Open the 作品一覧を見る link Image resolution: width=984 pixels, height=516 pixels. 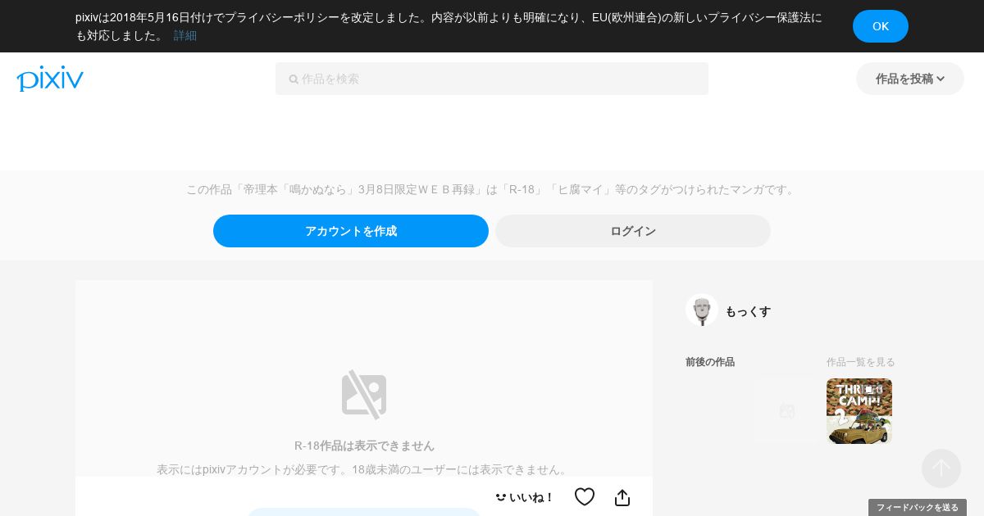(x=861, y=362)
